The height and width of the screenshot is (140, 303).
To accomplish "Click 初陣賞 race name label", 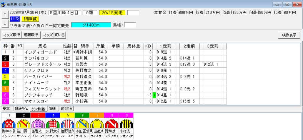I will (30, 19).
